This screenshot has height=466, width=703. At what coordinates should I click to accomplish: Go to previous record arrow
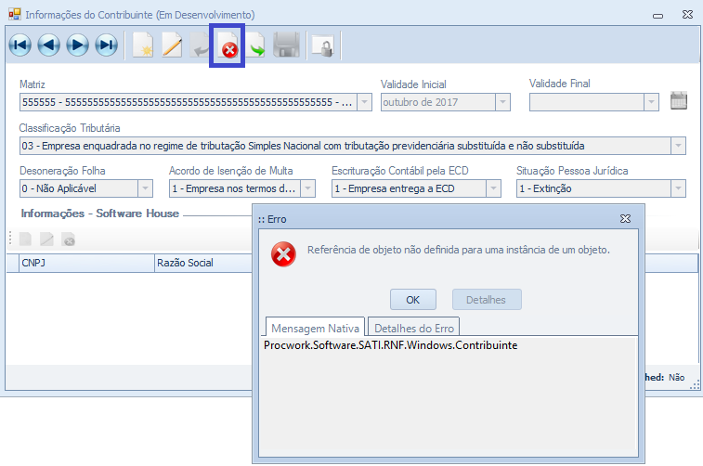pyautogui.click(x=48, y=45)
